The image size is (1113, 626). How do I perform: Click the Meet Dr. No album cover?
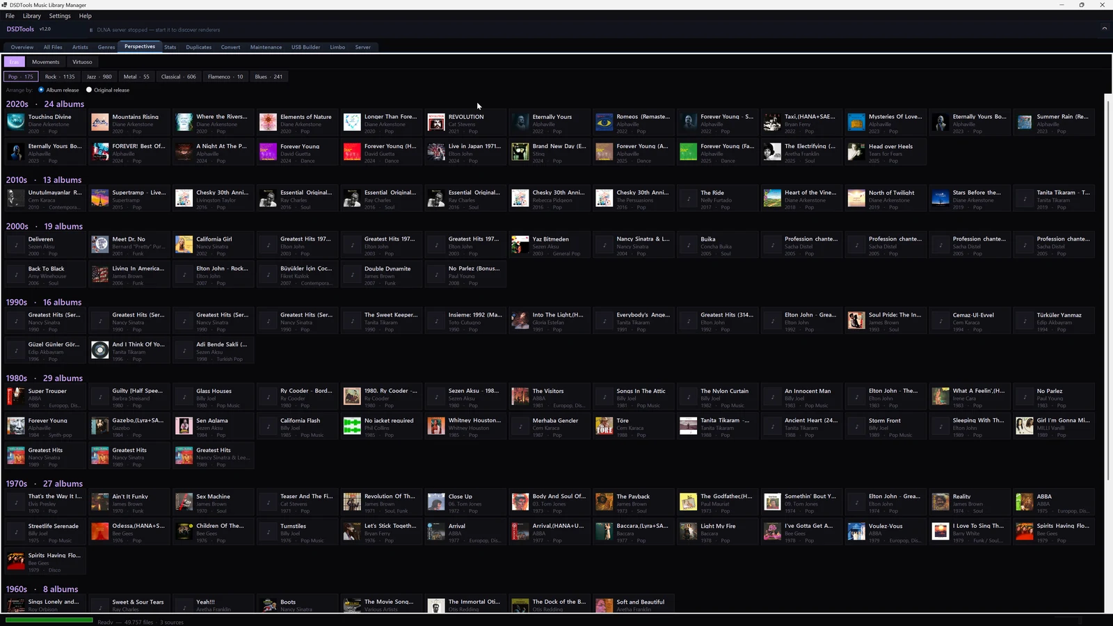coord(99,245)
